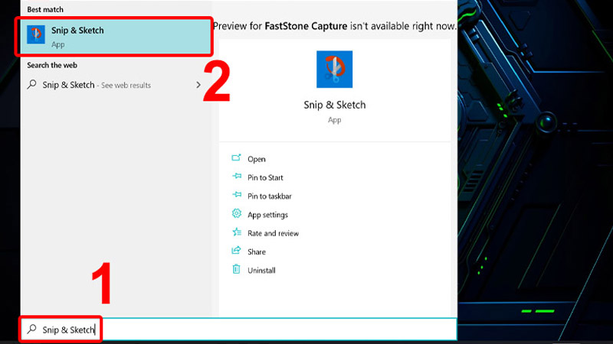Click the large Snip & Sketch preview icon
The height and width of the screenshot is (344, 613).
click(x=334, y=70)
